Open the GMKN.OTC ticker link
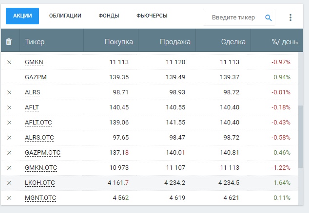 [x=41, y=168]
